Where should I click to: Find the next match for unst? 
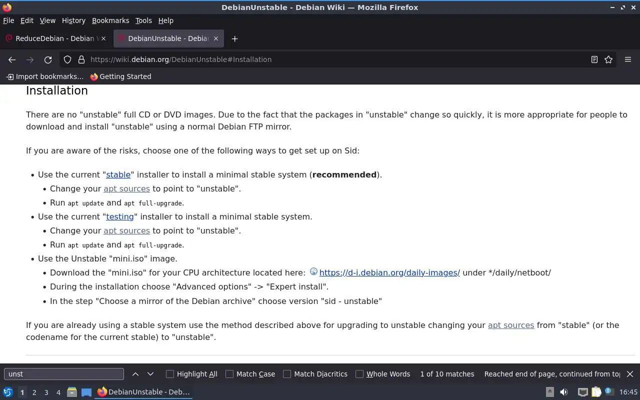(150, 374)
